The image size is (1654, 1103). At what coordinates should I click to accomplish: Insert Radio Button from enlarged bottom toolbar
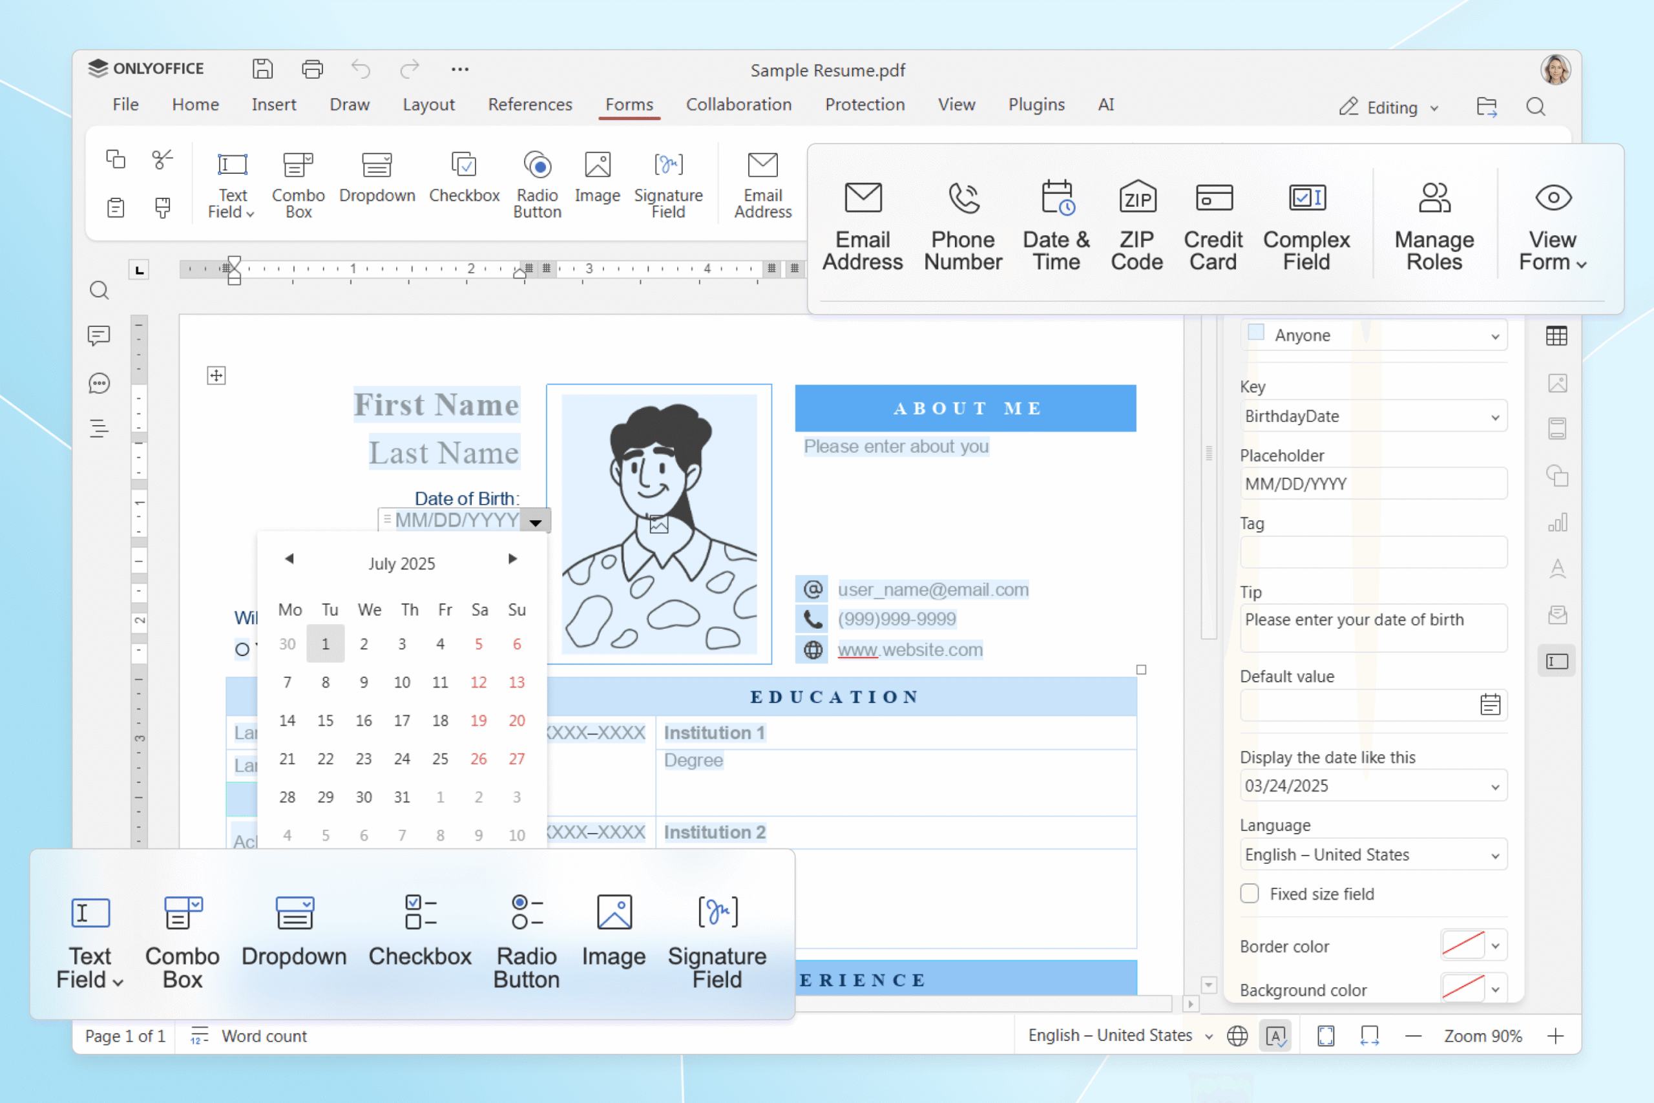[527, 943]
